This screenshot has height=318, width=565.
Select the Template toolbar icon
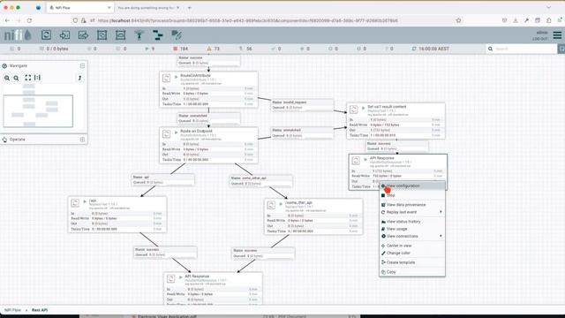pyautogui.click(x=158, y=35)
